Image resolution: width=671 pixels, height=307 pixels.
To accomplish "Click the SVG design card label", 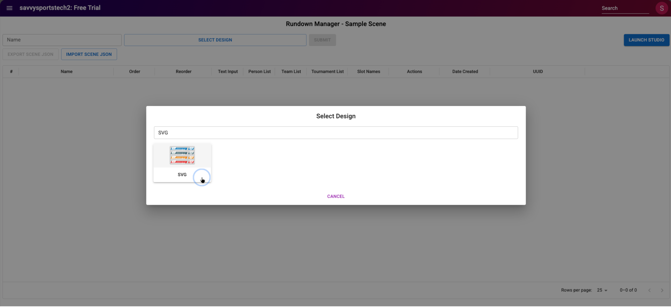I will 182,175.
